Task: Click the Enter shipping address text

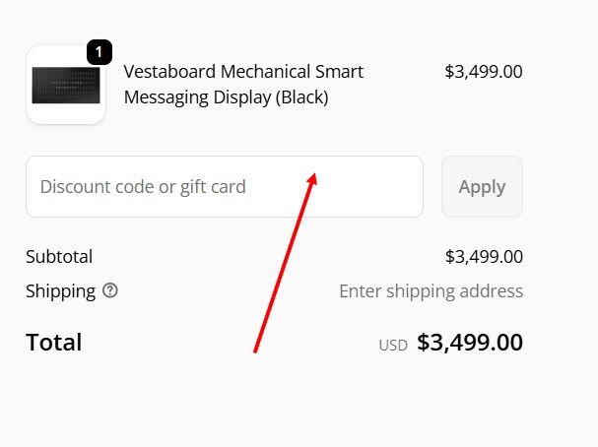Action: [x=431, y=291]
